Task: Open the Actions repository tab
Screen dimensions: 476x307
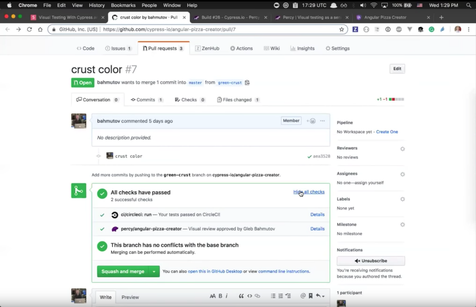Action: (241, 48)
